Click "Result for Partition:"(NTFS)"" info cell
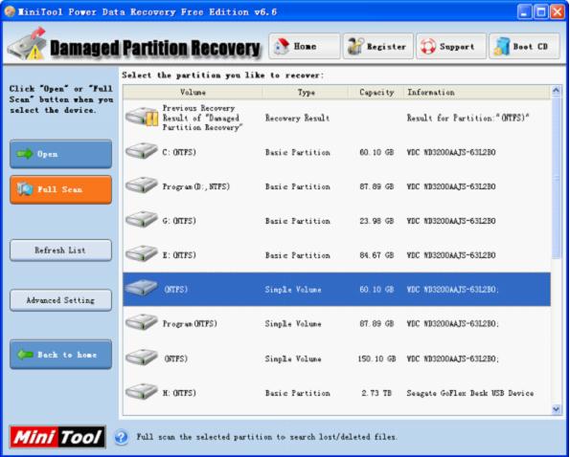570x457 pixels. 467,118
